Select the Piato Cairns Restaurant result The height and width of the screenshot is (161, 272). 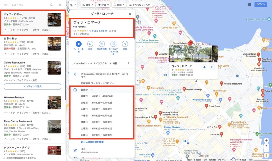33,131
